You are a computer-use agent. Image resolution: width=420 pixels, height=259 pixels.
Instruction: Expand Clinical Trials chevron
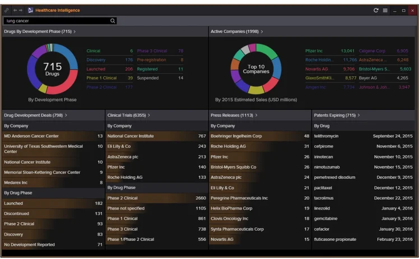tap(149, 115)
